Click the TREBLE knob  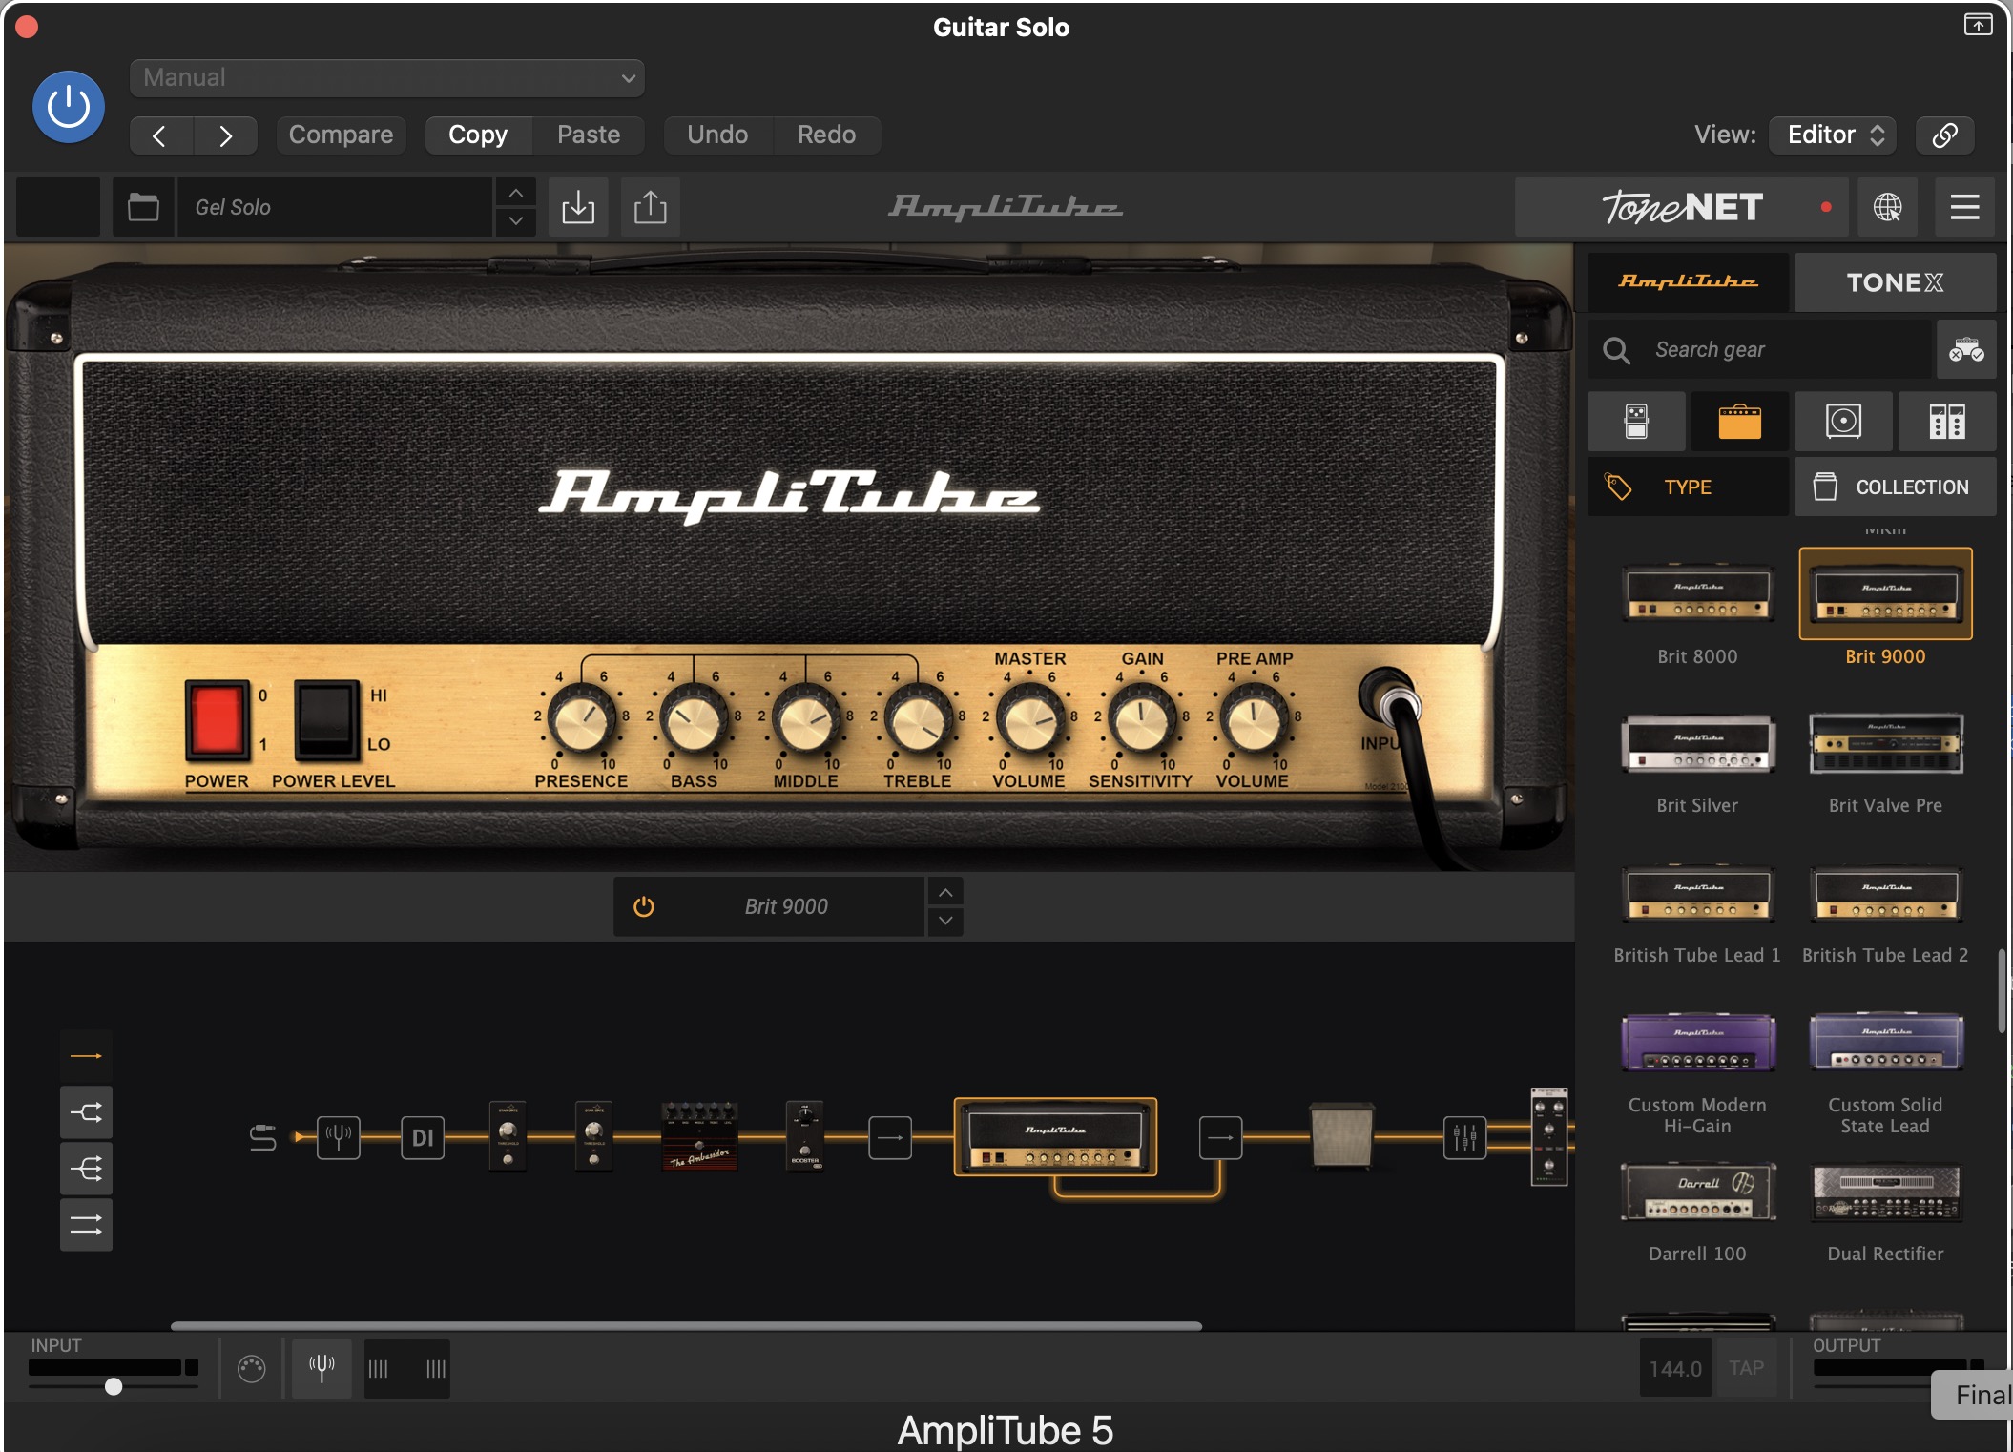[x=918, y=721]
